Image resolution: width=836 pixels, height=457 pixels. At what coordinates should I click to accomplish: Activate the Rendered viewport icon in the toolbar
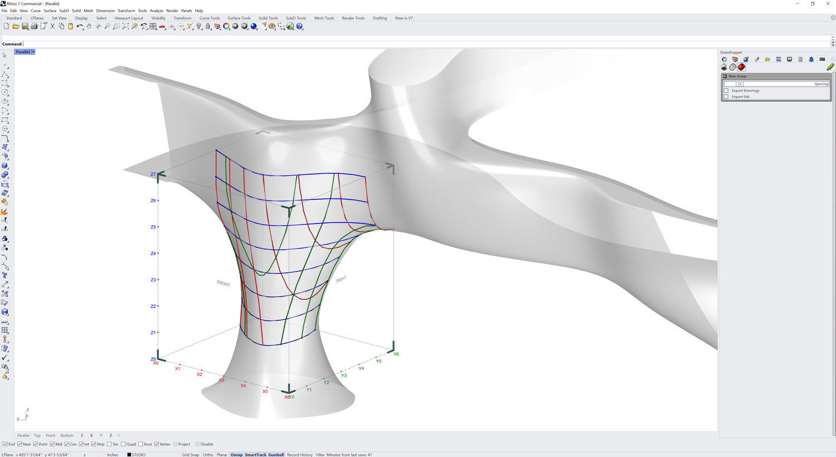pos(254,26)
